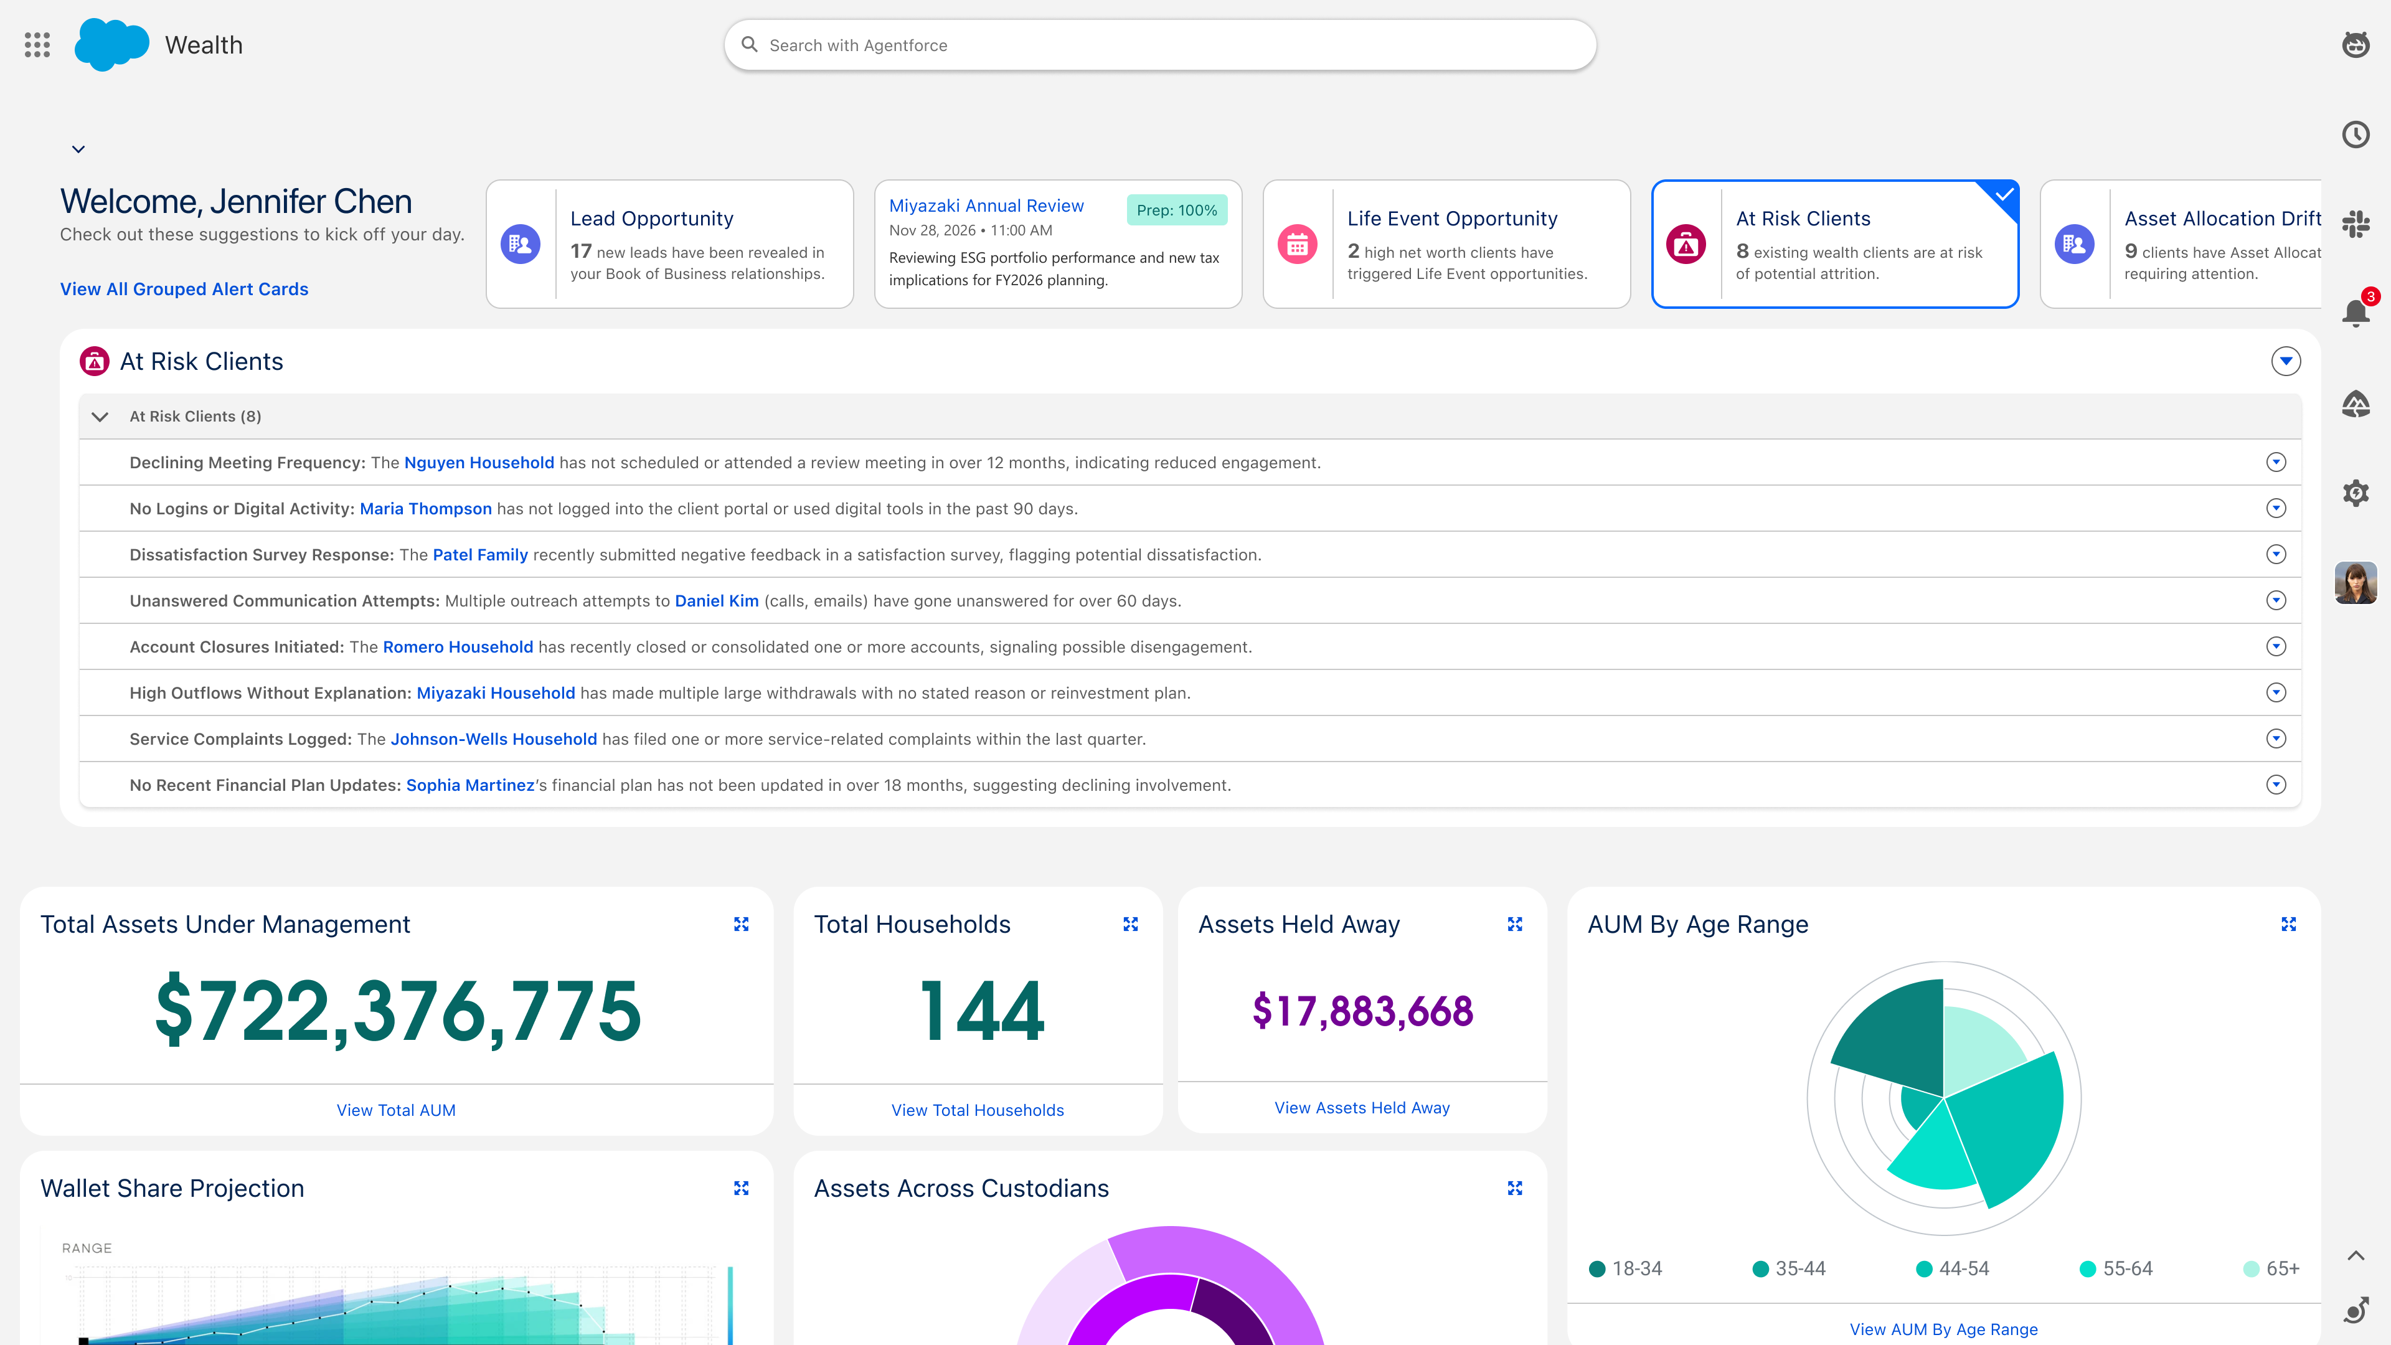This screenshot has height=1345, width=2391.
Task: Toggle 18-34 legend swatch
Action: pos(1597,1269)
